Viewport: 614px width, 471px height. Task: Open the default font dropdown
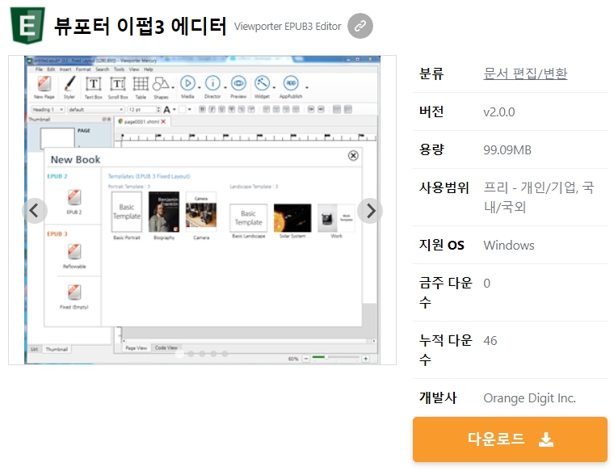click(x=96, y=109)
